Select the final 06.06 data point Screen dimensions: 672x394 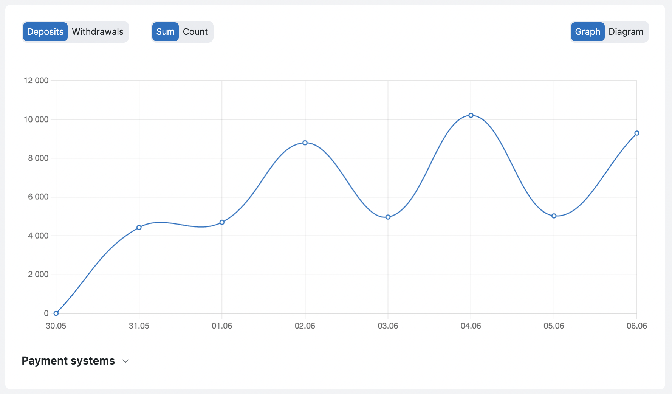(x=637, y=133)
